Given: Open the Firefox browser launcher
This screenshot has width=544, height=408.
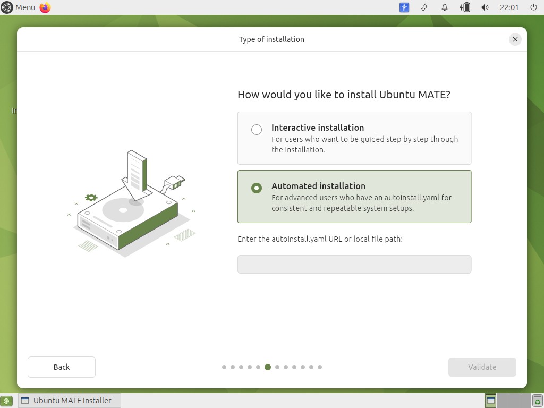Looking at the screenshot, I should pyautogui.click(x=45, y=7).
